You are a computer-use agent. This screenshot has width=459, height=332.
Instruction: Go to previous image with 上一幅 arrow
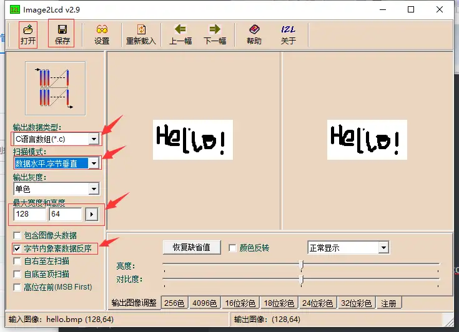coord(180,33)
